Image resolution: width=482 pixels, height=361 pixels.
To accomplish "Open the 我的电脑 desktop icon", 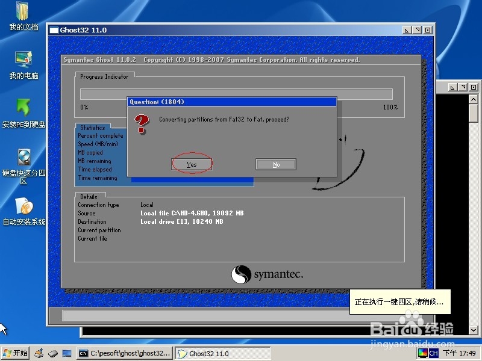I will pyautogui.click(x=23, y=65).
